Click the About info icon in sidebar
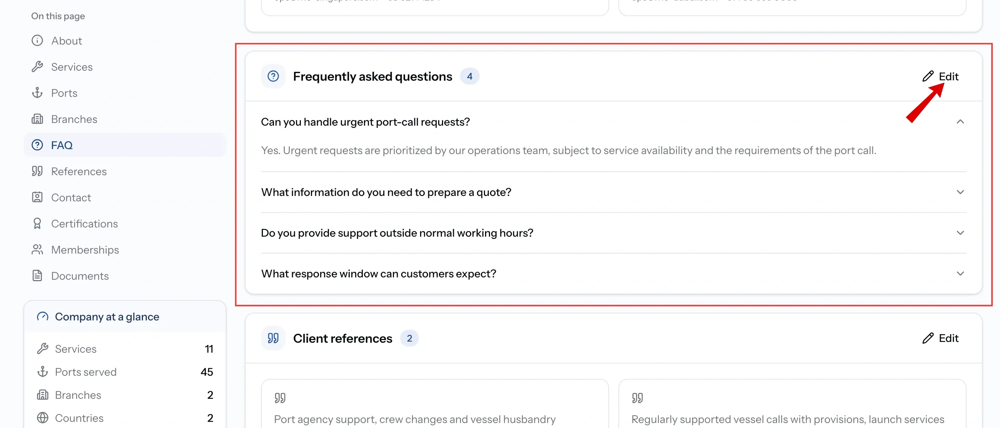Screen dimensions: 1000x428 (37, 41)
